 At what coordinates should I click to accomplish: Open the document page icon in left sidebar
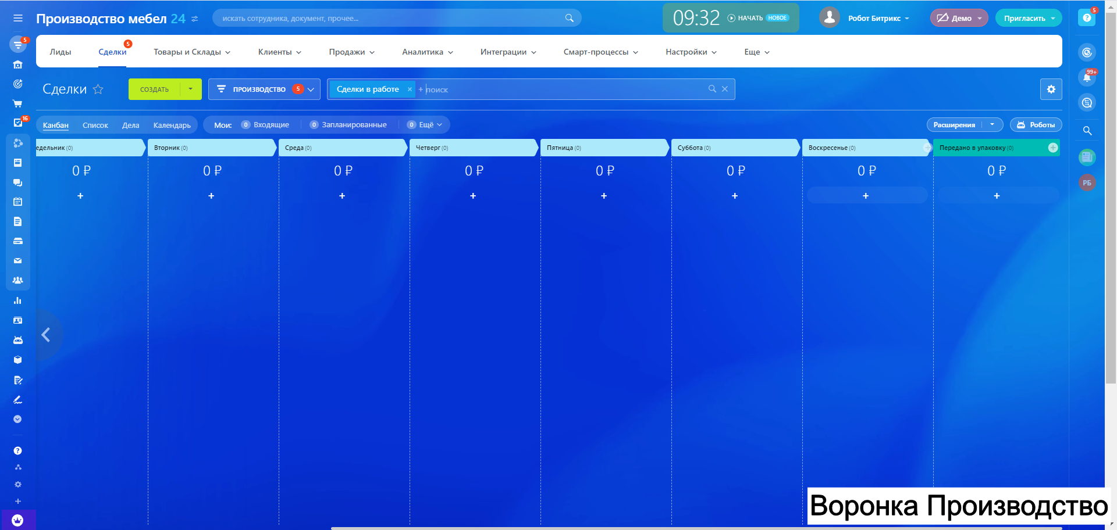click(x=18, y=221)
